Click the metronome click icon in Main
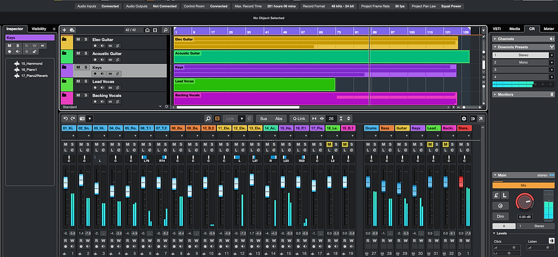The width and height of the screenshot is (558, 257). pyautogui.click(x=497, y=195)
